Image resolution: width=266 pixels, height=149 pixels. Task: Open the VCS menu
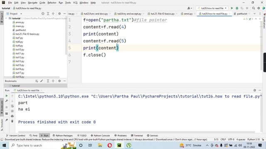point(75,3)
